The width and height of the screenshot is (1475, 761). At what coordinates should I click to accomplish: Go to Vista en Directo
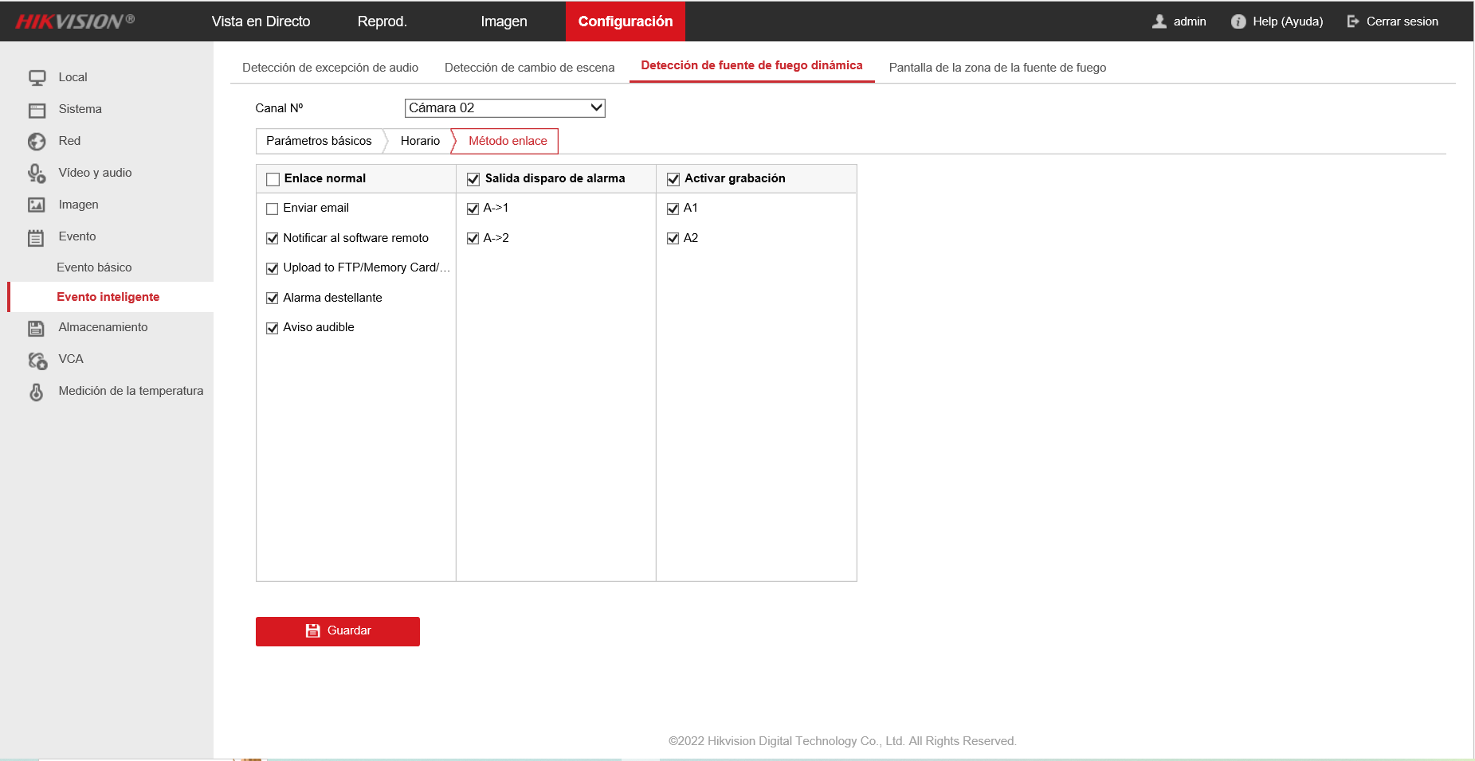pos(261,21)
